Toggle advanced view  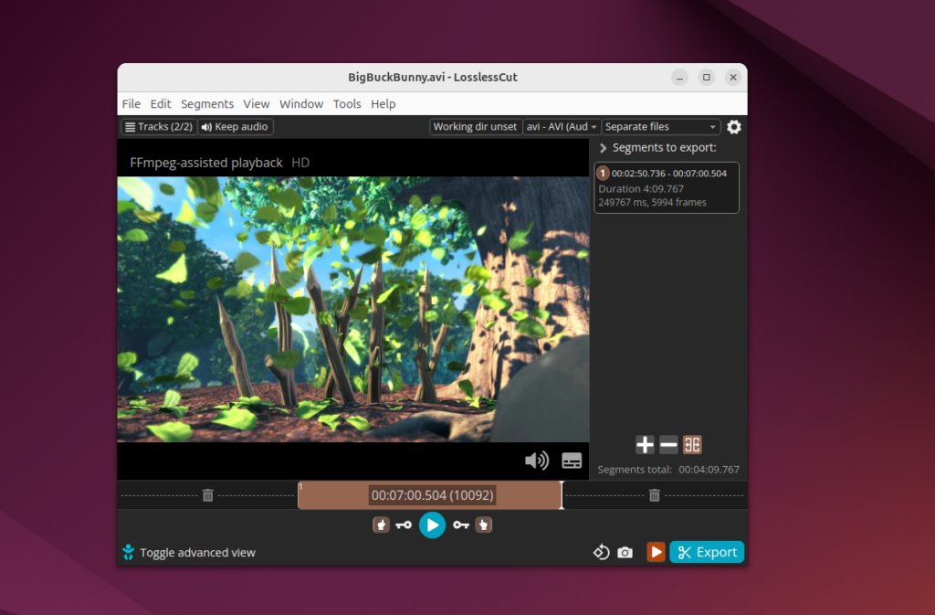coord(189,553)
